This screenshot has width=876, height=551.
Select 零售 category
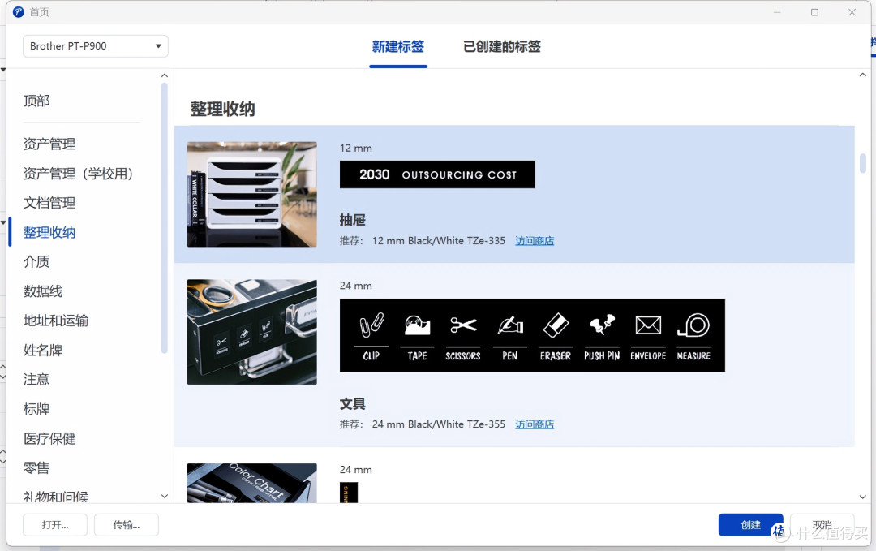[x=36, y=467]
